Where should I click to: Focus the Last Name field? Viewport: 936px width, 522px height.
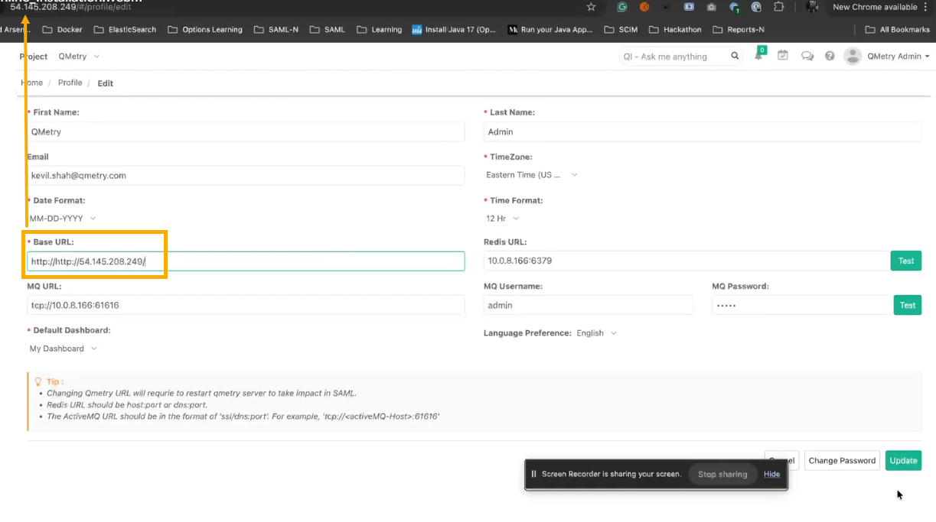[x=703, y=131]
